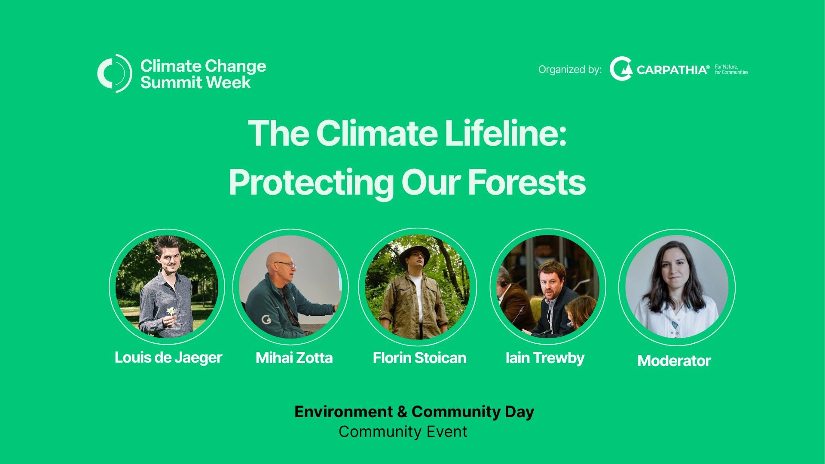Image resolution: width=825 pixels, height=464 pixels.
Task: Click the "Florin Stoican" name text
Action: (419, 358)
